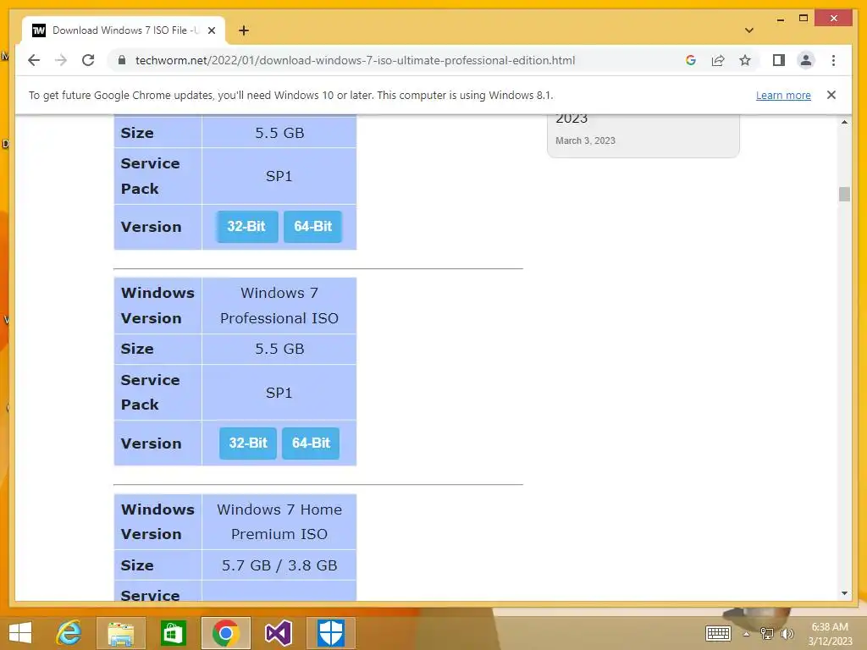Minimize the Chrome window
Image resolution: width=867 pixels, height=650 pixels.
pyautogui.click(x=780, y=19)
